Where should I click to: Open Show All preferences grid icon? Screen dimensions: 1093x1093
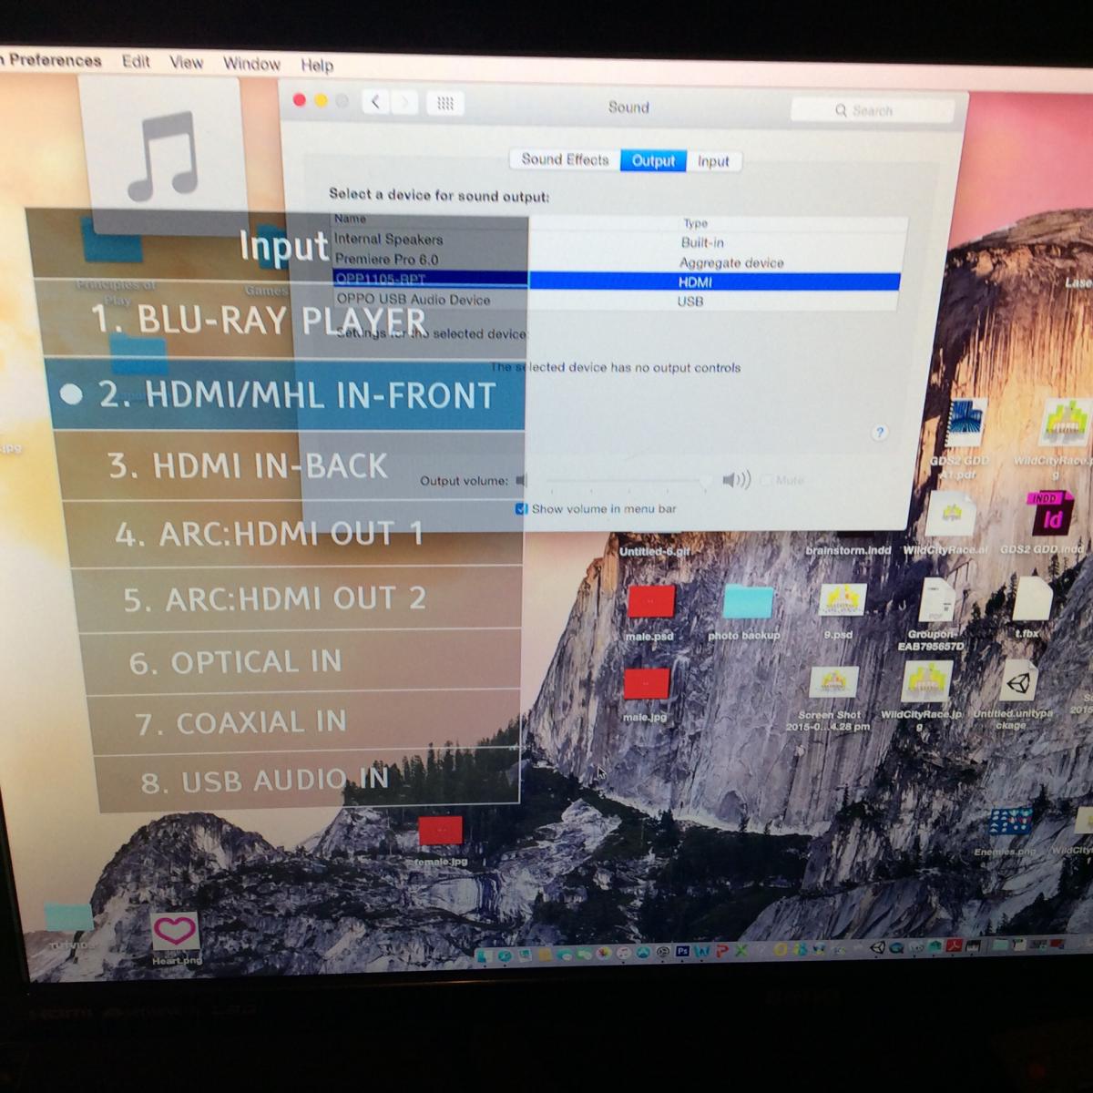(x=445, y=104)
